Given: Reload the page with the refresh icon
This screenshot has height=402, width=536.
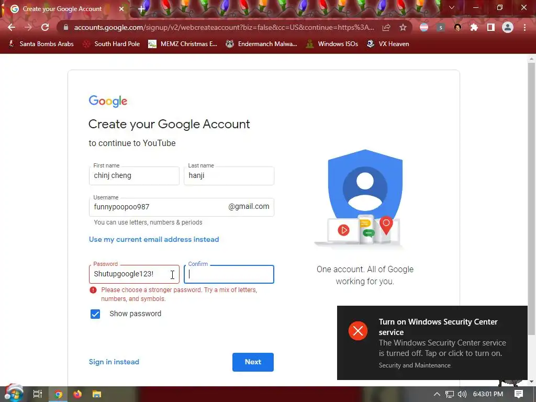Looking at the screenshot, I should tap(45, 27).
